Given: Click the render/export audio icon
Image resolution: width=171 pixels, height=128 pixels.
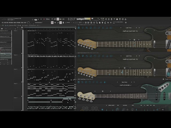Looking at the screenshot, I should pos(120,19).
